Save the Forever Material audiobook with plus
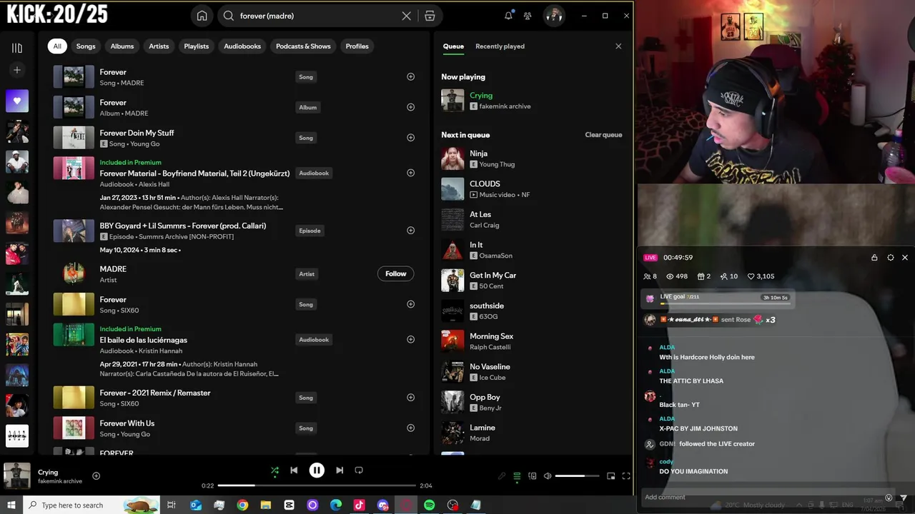Viewport: 915px width, 514px height. pos(410,173)
